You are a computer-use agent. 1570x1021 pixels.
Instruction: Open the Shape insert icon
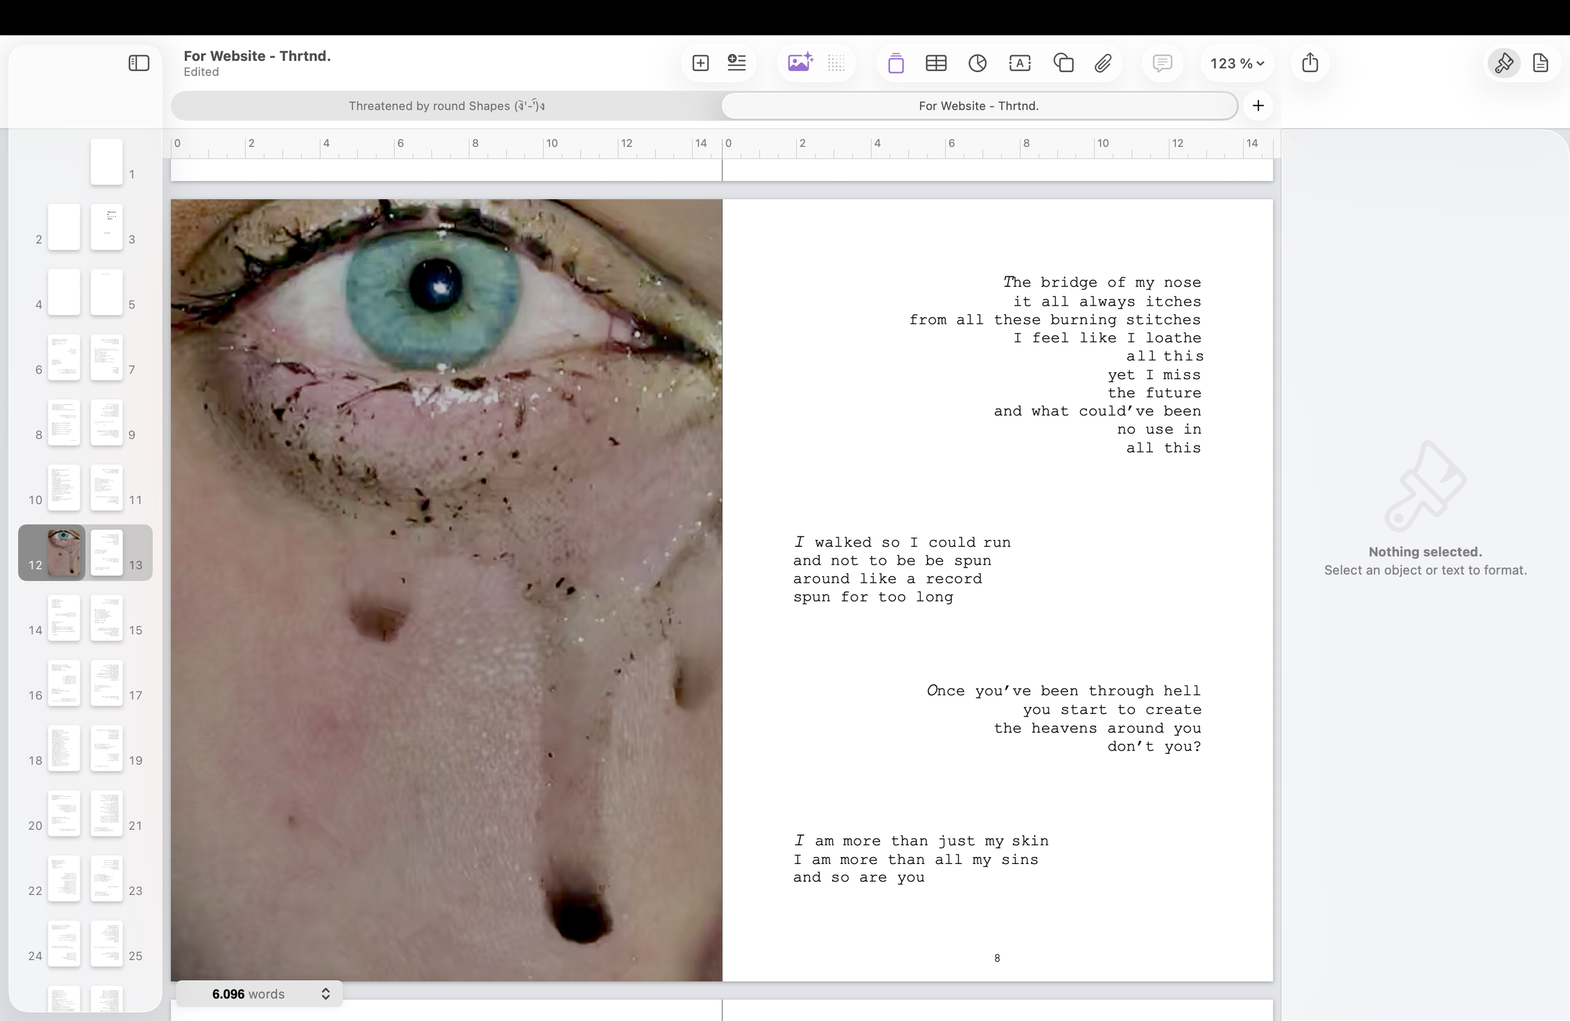pos(1063,63)
